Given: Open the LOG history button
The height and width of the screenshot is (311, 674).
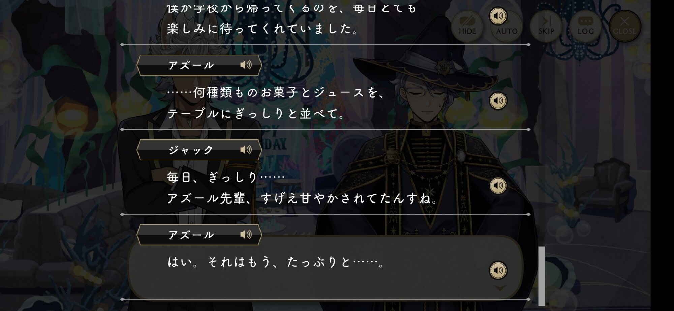Looking at the screenshot, I should (x=585, y=26).
